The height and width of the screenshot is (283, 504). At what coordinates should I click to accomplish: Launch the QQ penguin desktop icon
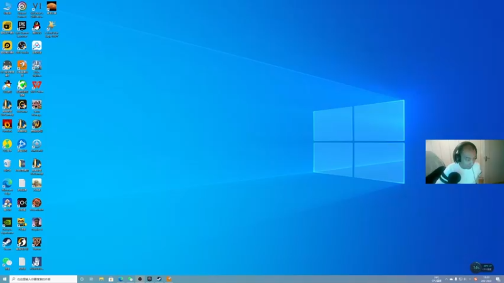tap(37, 28)
